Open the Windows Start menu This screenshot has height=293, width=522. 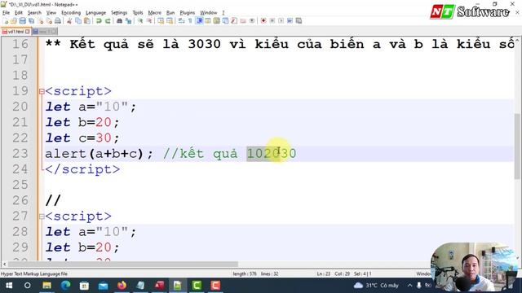tap(9, 286)
